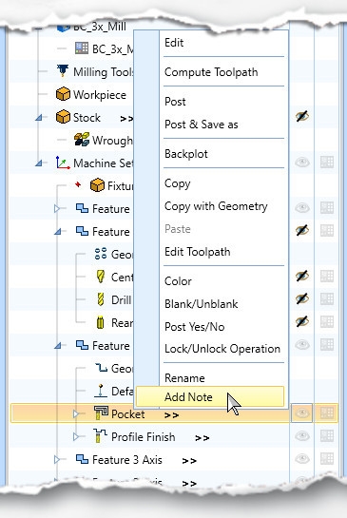Click Post & Save as option

click(202, 125)
